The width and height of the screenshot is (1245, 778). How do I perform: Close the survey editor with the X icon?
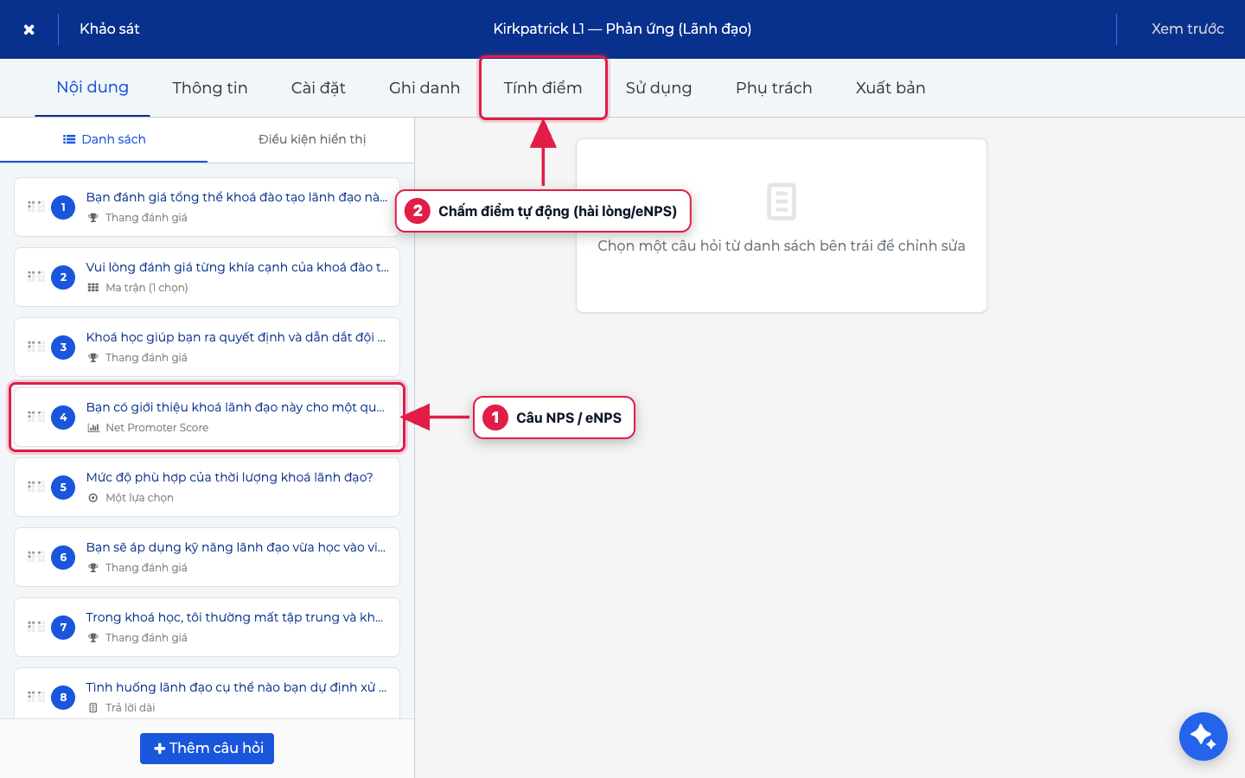pyautogui.click(x=29, y=29)
